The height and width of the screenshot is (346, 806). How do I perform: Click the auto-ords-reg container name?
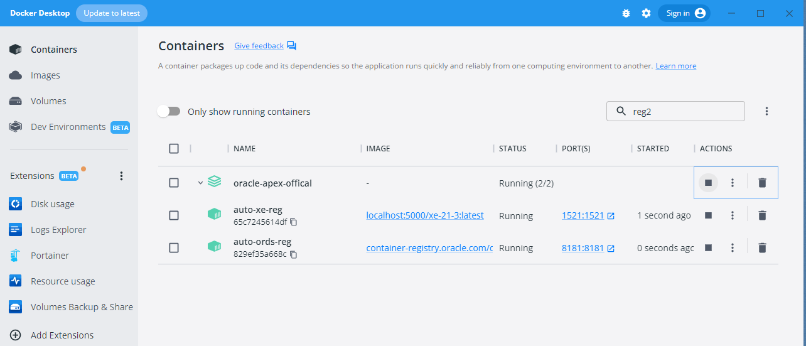(x=262, y=242)
